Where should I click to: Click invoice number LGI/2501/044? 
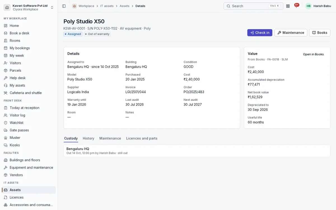tap(136, 92)
